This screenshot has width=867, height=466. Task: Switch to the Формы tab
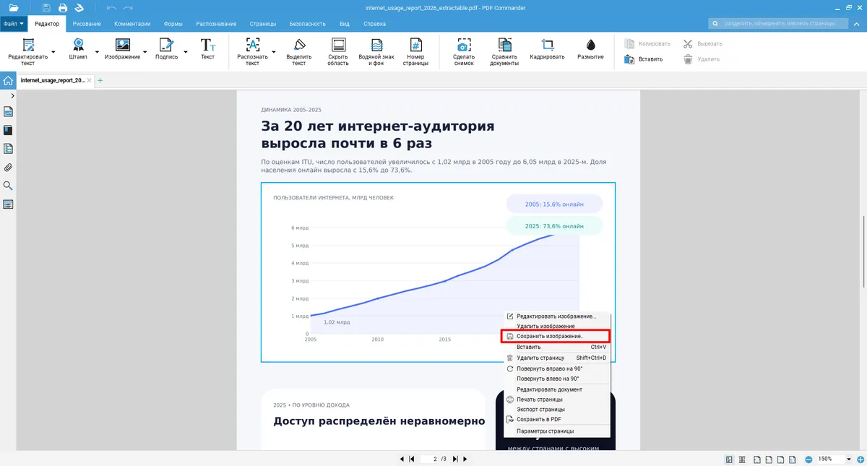click(173, 24)
